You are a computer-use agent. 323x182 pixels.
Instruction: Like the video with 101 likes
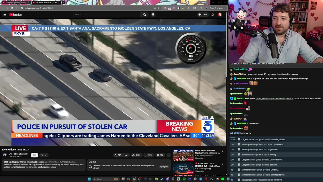pyautogui.click(x=118, y=155)
